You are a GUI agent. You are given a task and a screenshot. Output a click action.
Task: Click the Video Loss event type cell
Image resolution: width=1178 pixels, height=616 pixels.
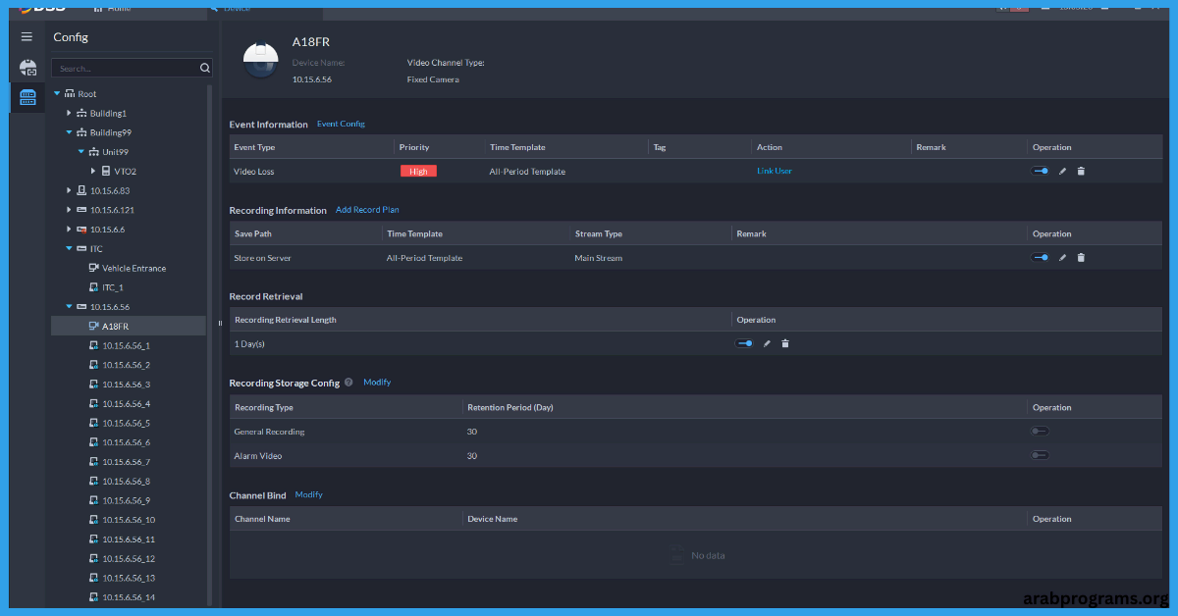point(254,172)
